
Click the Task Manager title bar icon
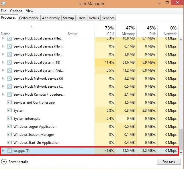pos(3,4)
